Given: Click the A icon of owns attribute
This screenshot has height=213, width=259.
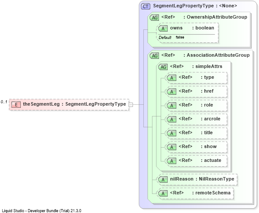Looking at the screenshot, I should (x=163, y=29).
